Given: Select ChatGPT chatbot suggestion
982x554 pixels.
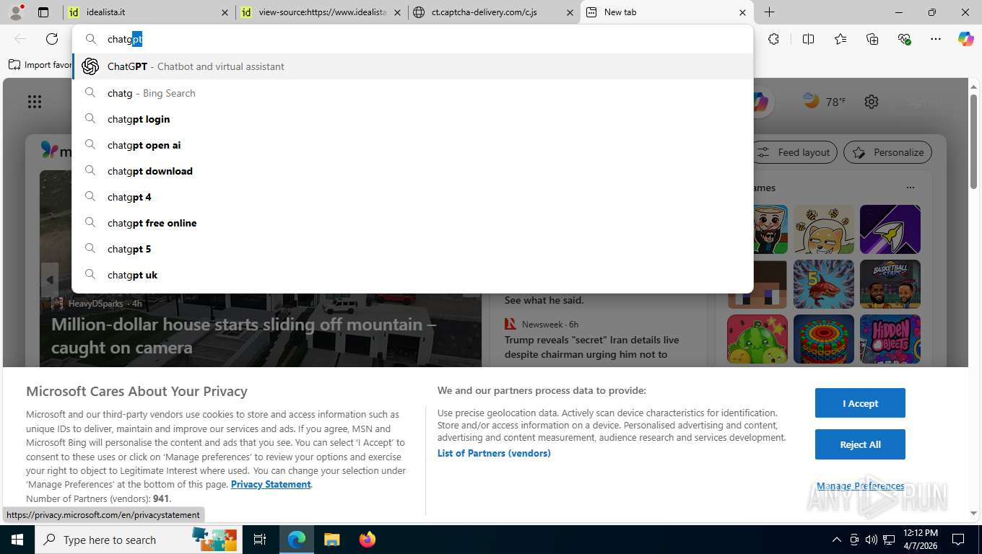Looking at the screenshot, I should pos(412,66).
